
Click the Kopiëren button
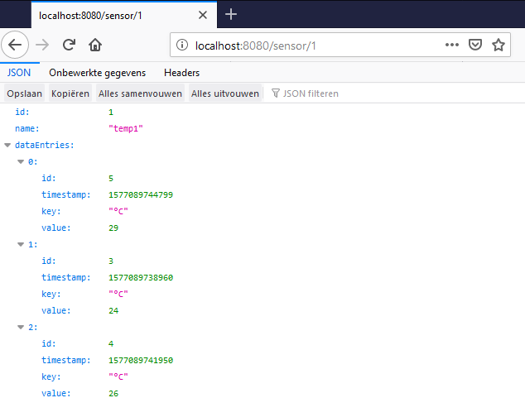pos(70,93)
